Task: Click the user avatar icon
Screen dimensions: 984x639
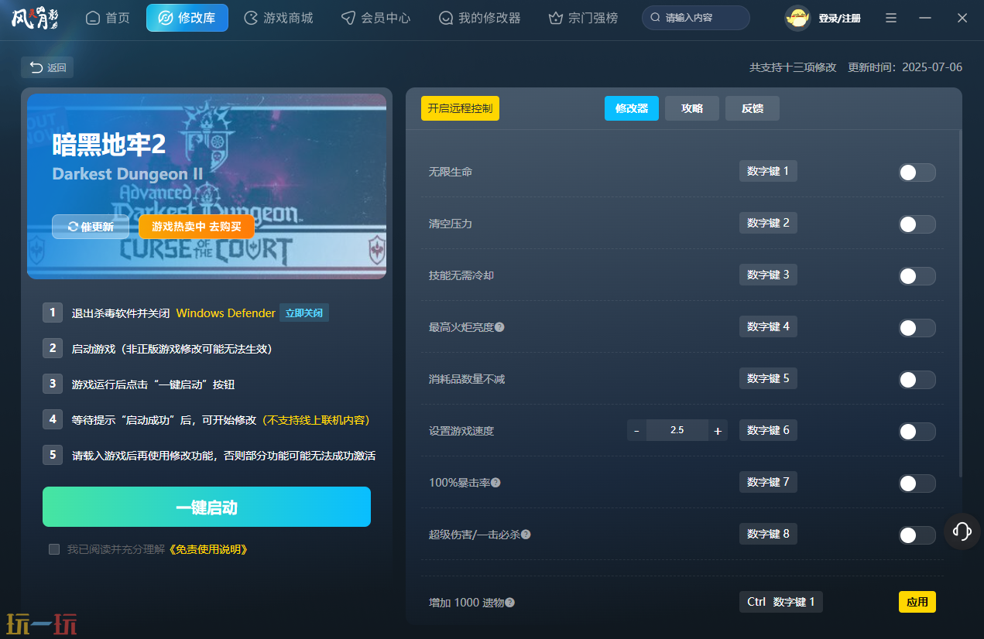Action: (797, 18)
